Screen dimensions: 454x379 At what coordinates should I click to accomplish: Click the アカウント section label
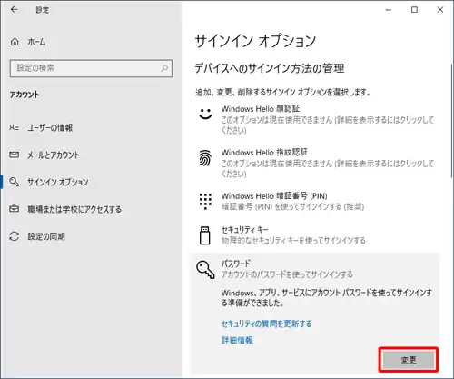coord(25,95)
